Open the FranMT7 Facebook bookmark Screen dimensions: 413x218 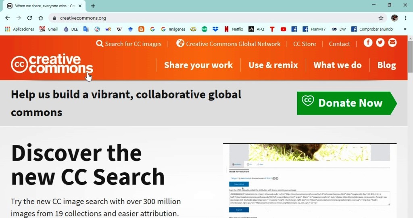[x=314, y=29]
